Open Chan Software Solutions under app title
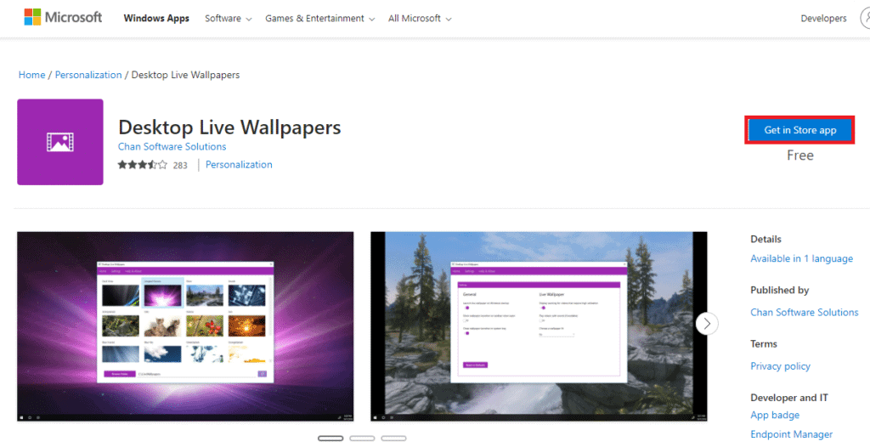This screenshot has height=447, width=870. [172, 147]
